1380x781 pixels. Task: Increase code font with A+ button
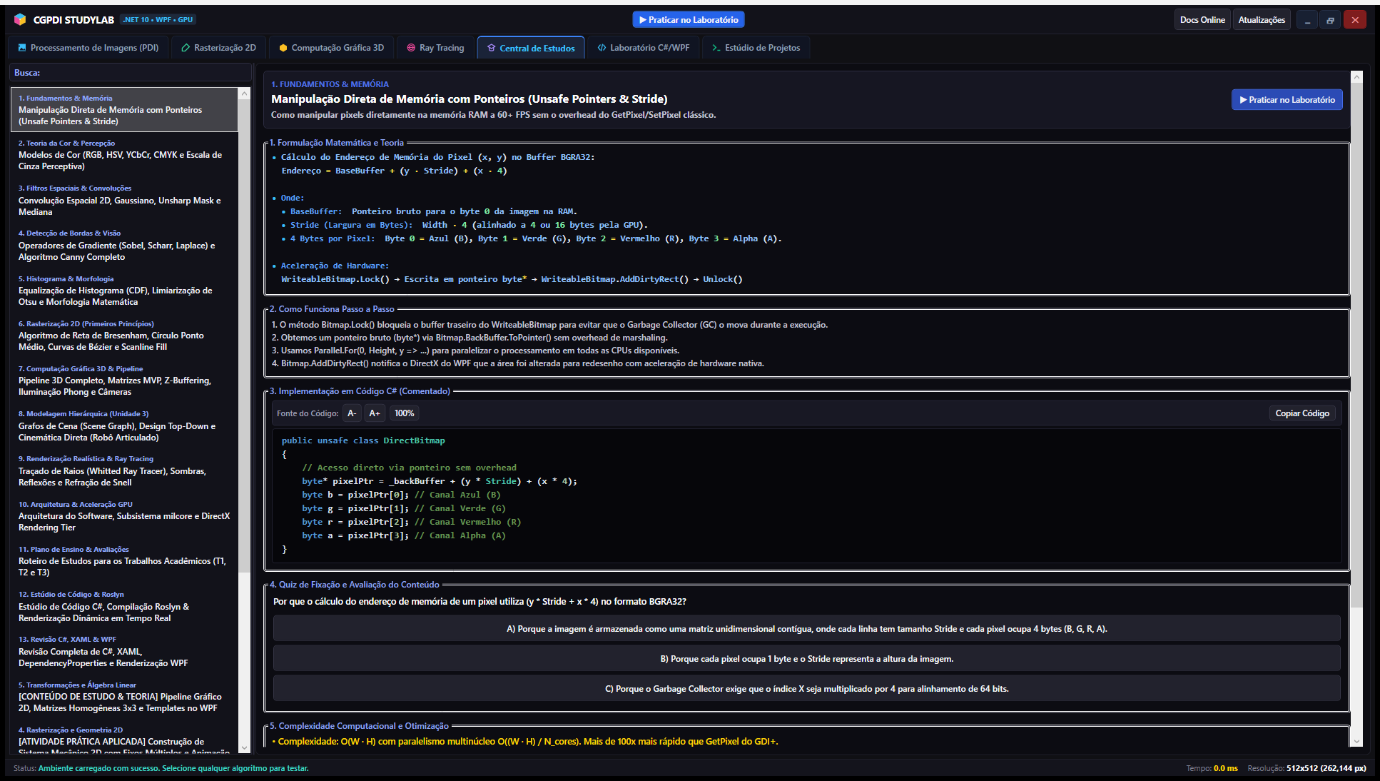tap(375, 413)
